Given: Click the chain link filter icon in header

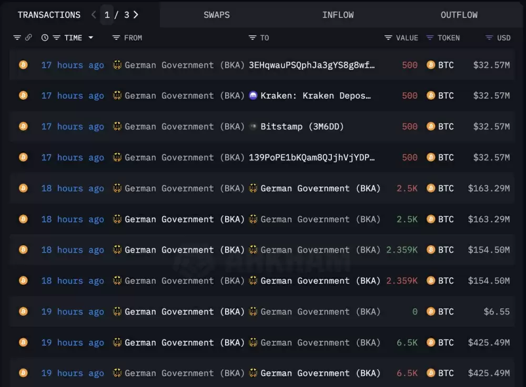Looking at the screenshot, I should click(x=27, y=37).
